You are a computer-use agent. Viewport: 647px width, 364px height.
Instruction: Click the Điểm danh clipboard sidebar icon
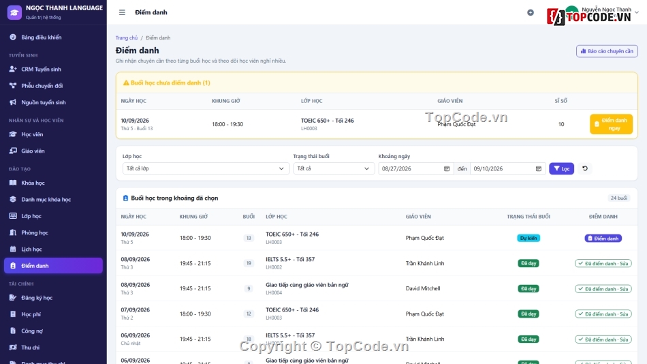click(x=13, y=266)
